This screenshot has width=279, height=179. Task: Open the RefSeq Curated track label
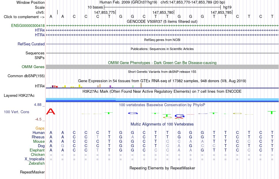coord(31,44)
